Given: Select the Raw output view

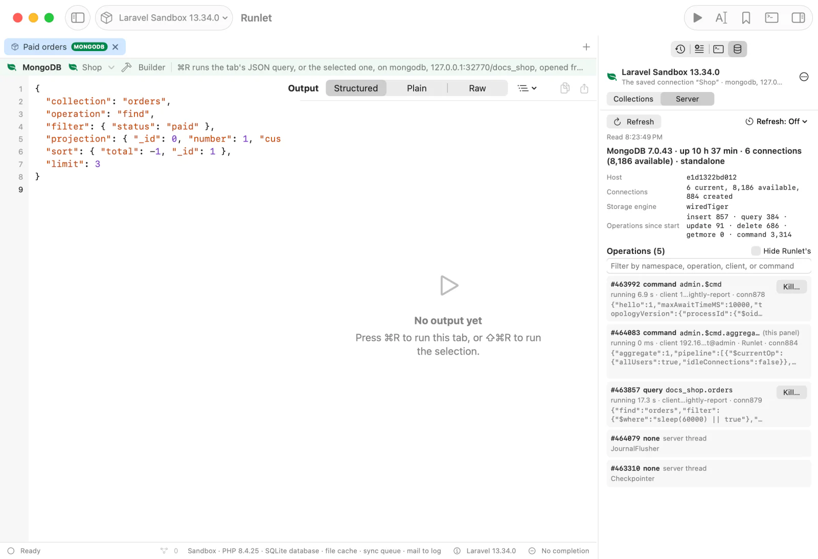Looking at the screenshot, I should pyautogui.click(x=478, y=88).
